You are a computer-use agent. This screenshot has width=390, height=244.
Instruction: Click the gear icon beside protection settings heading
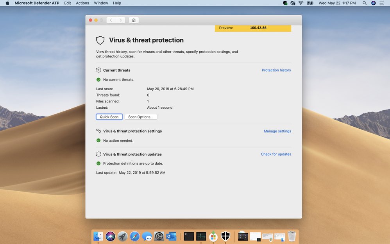tap(98, 131)
